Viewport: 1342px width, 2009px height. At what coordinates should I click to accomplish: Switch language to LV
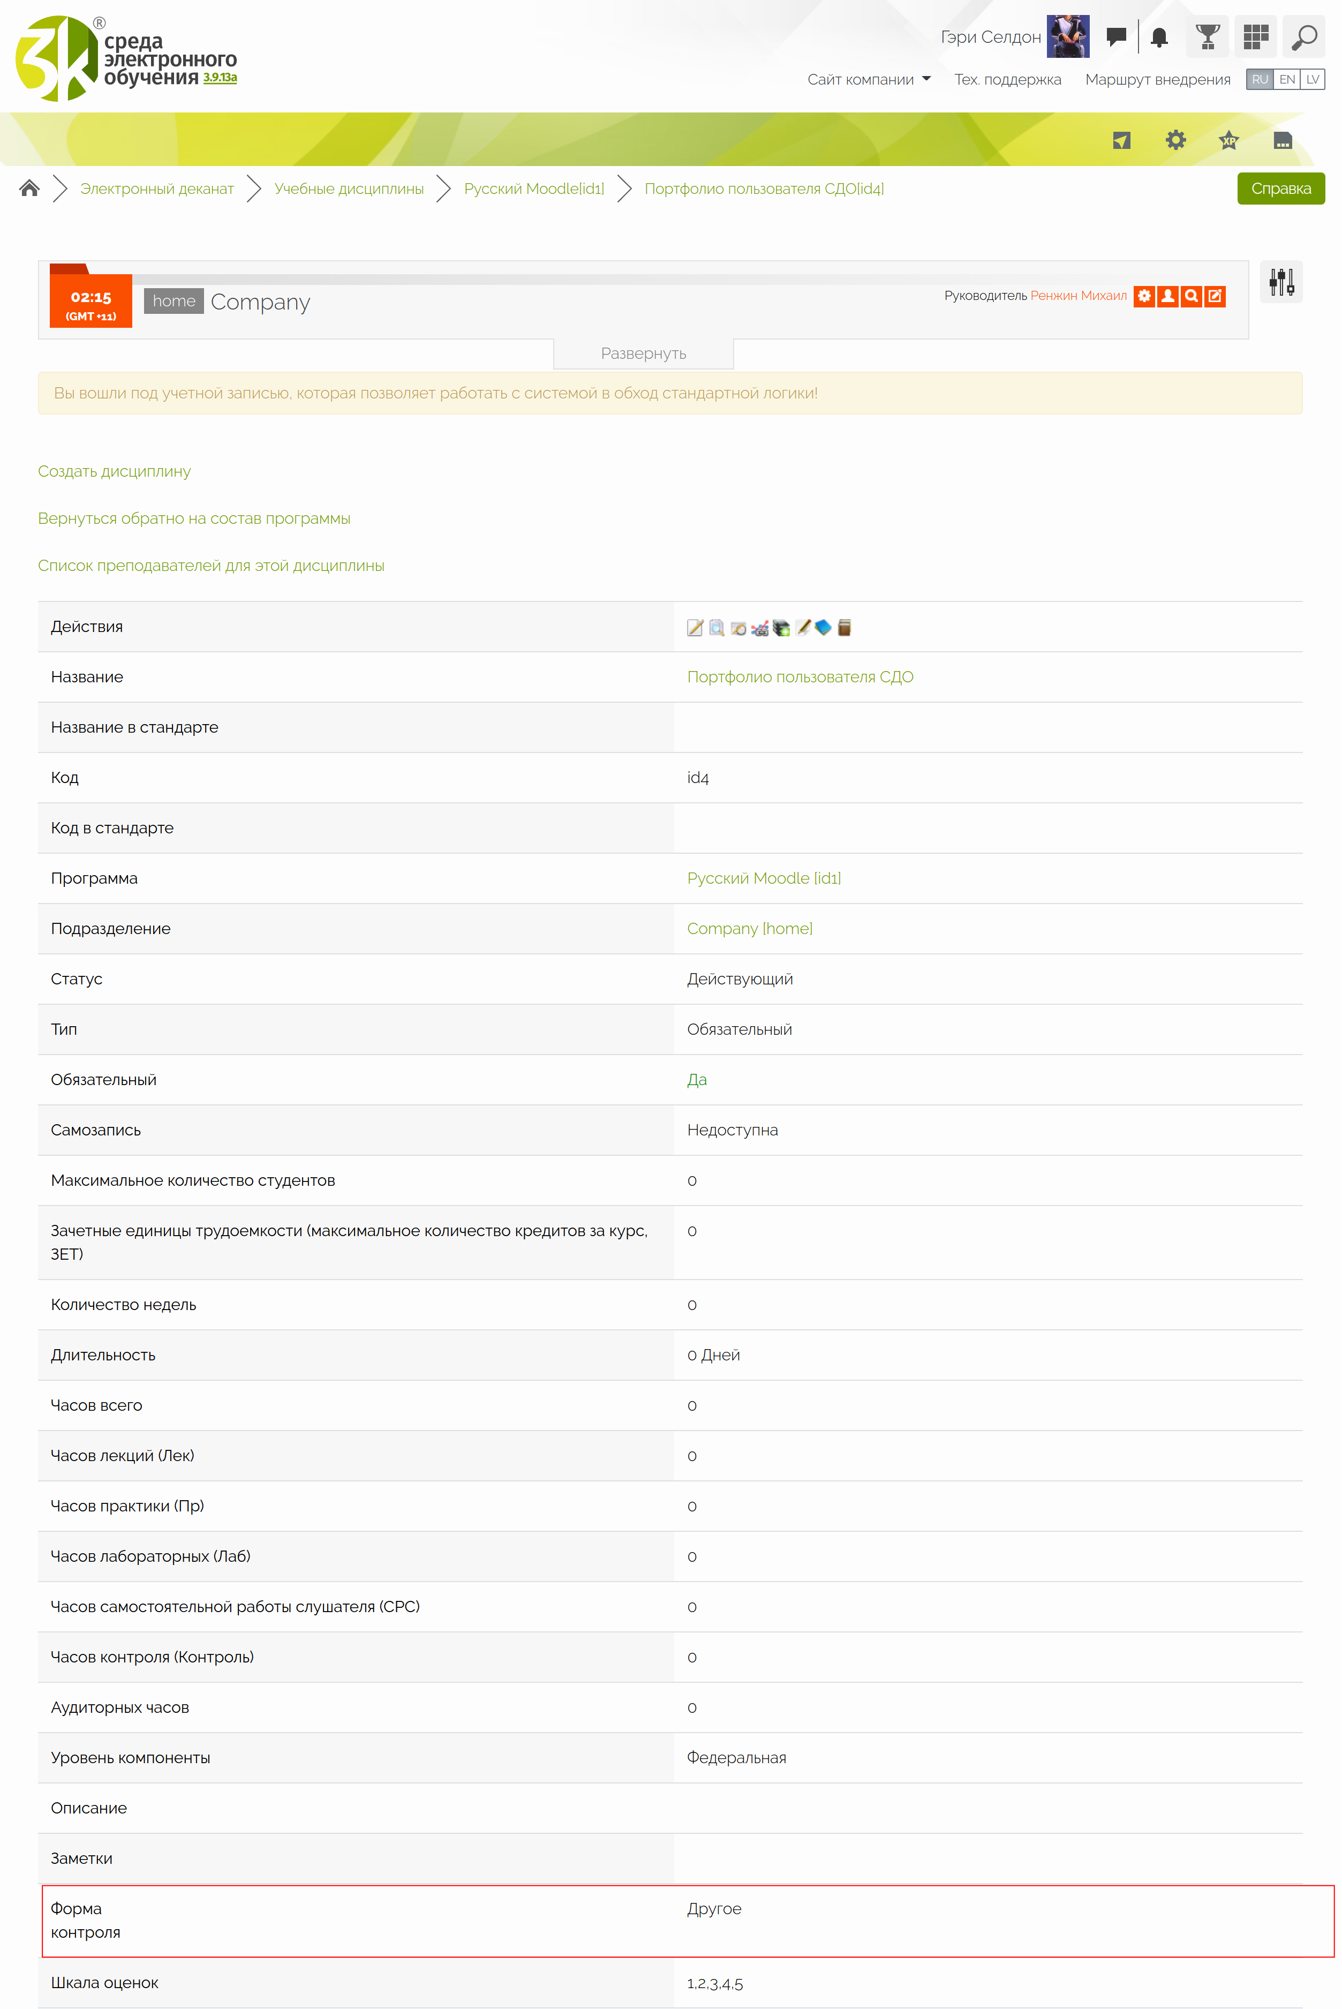coord(1312,80)
